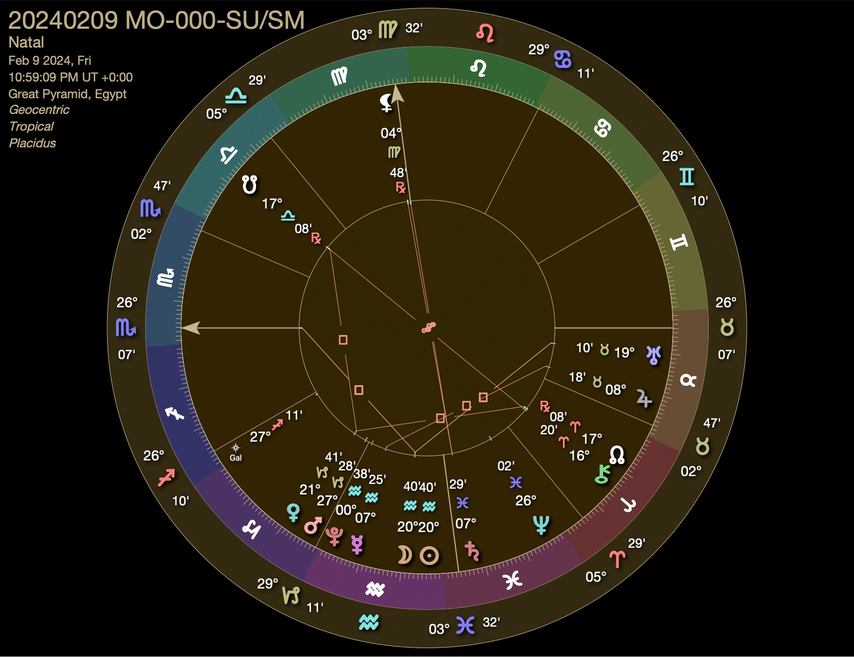Viewport: 854px width, 657px height.
Task: Click the time 10:59:09 PM UT +0:00
Action: [x=71, y=77]
